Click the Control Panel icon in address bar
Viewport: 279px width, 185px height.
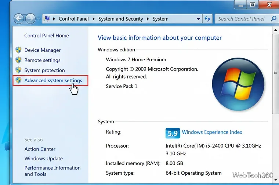point(47,19)
